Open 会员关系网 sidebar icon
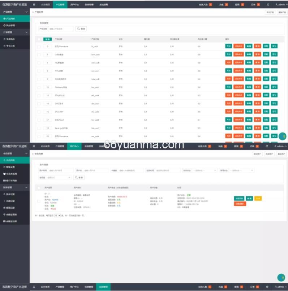The width and height of the screenshot is (288, 291). click(4, 174)
